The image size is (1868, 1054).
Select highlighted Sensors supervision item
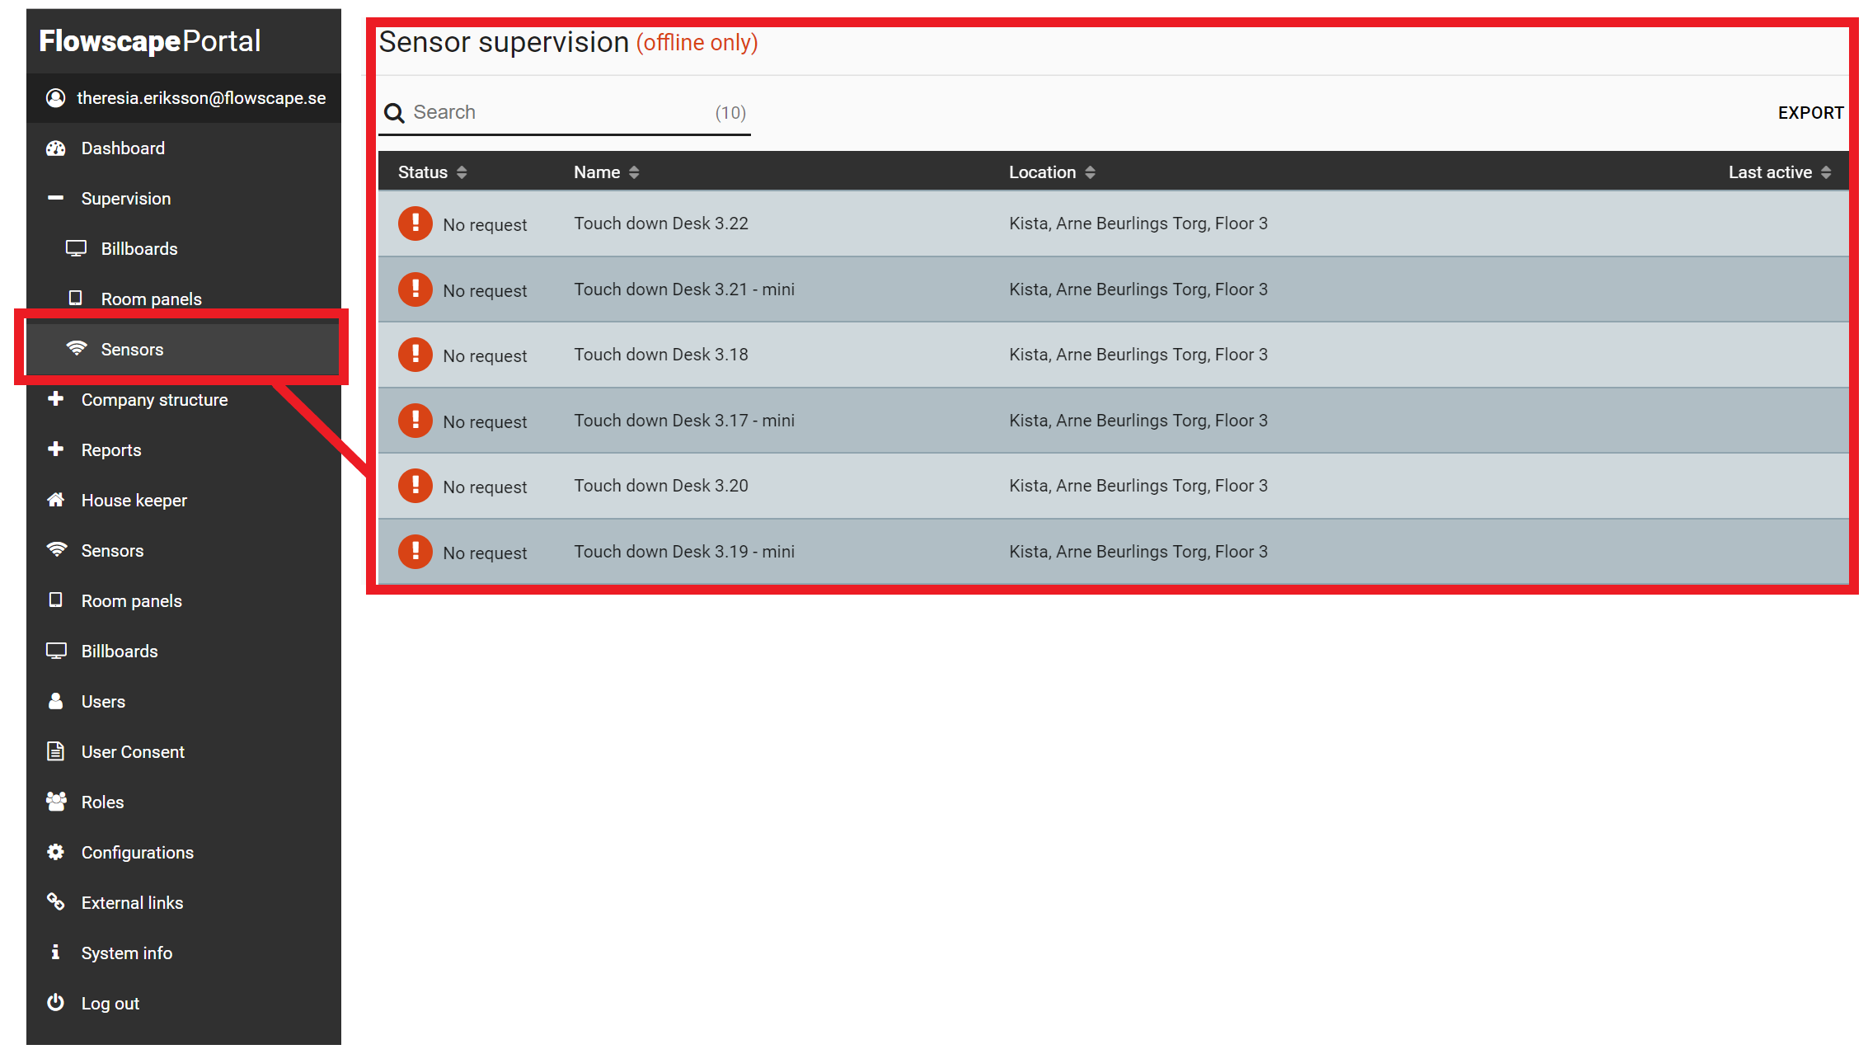(x=184, y=349)
